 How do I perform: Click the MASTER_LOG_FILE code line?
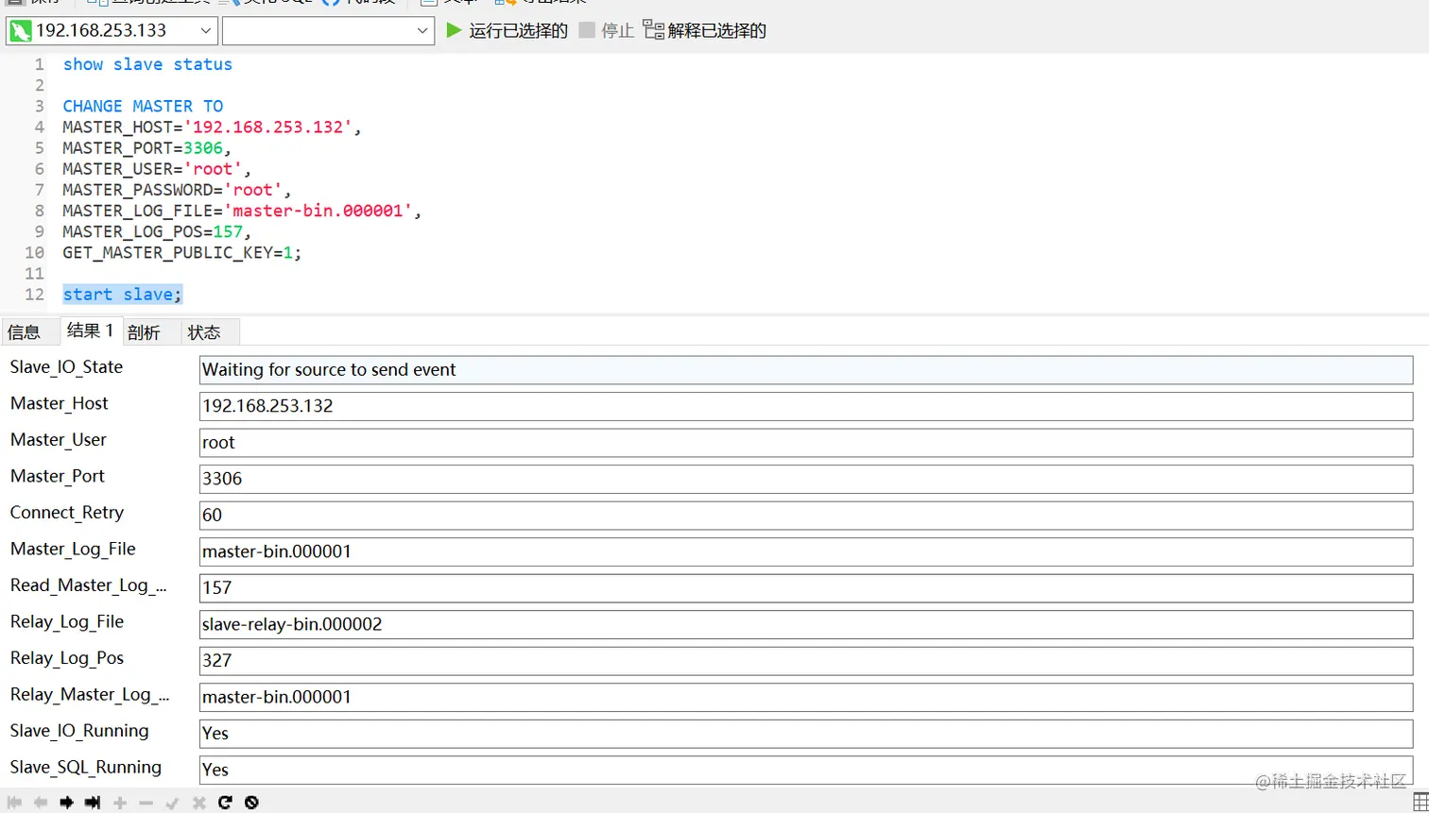tap(242, 211)
